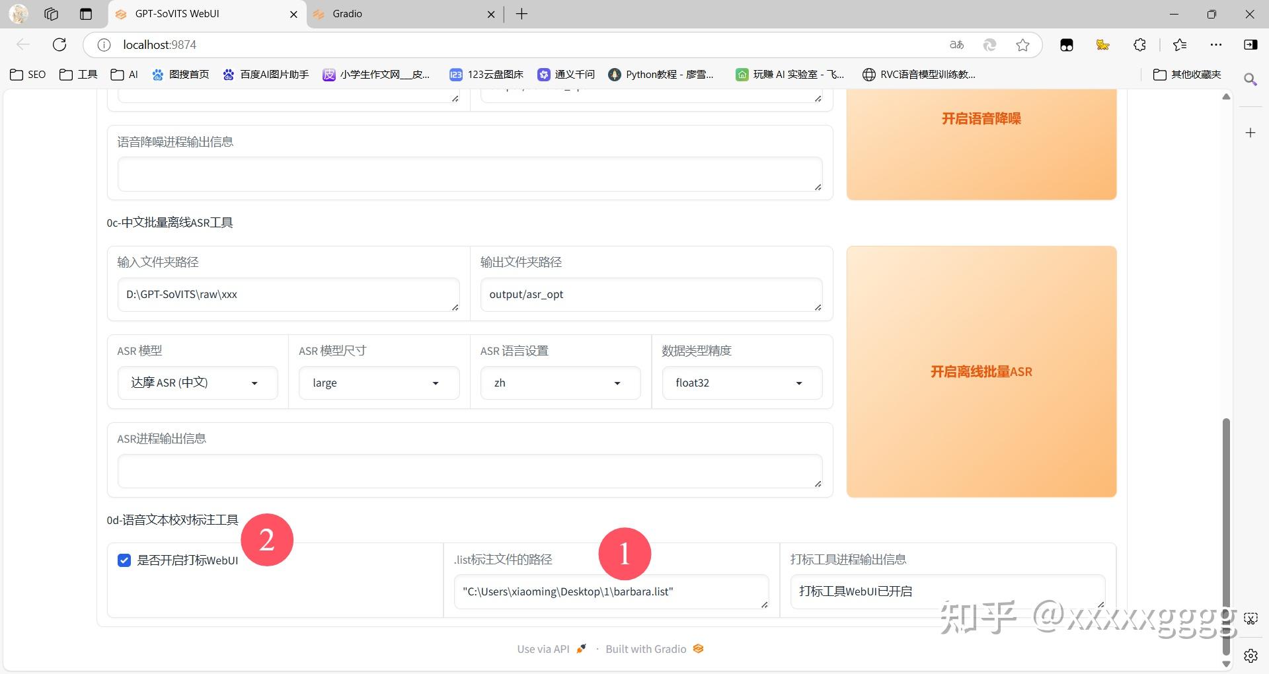Click the 开启离线批量ASR button
1269x674 pixels.
click(981, 371)
